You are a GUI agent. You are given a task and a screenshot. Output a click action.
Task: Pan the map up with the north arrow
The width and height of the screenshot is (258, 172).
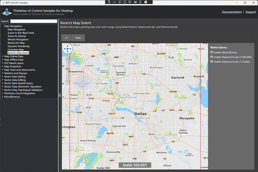[x=67, y=45]
